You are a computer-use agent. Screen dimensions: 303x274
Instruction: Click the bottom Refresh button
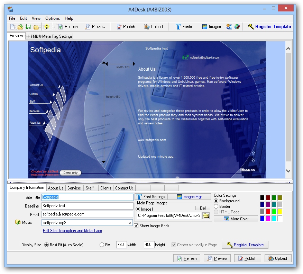(187, 258)
